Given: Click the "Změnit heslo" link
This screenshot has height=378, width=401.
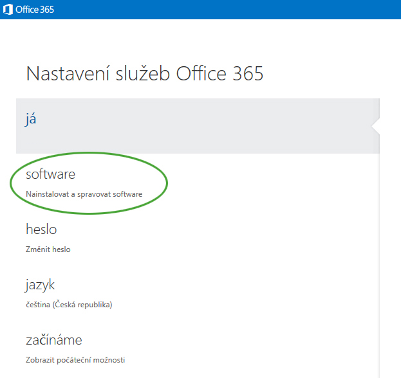Looking at the screenshot, I should click(48, 249).
